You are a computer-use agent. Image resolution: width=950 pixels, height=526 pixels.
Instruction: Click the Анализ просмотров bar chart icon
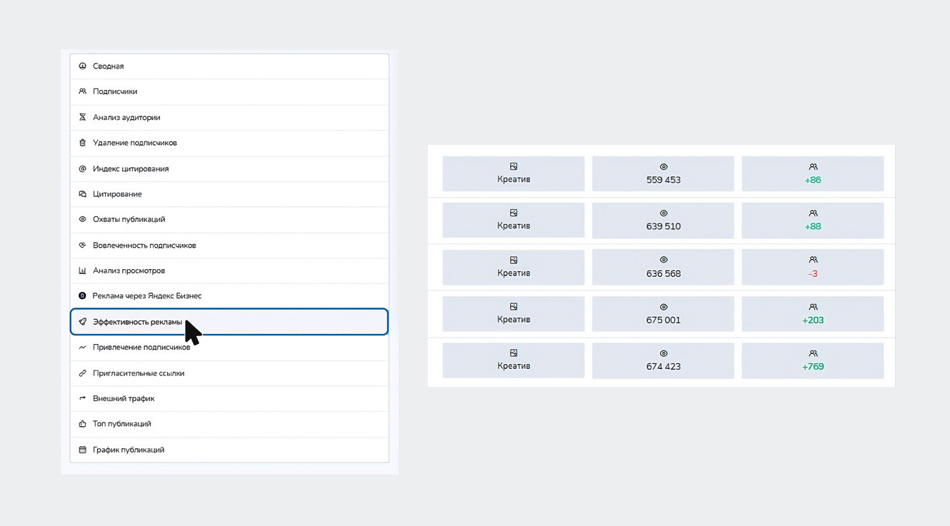click(82, 270)
